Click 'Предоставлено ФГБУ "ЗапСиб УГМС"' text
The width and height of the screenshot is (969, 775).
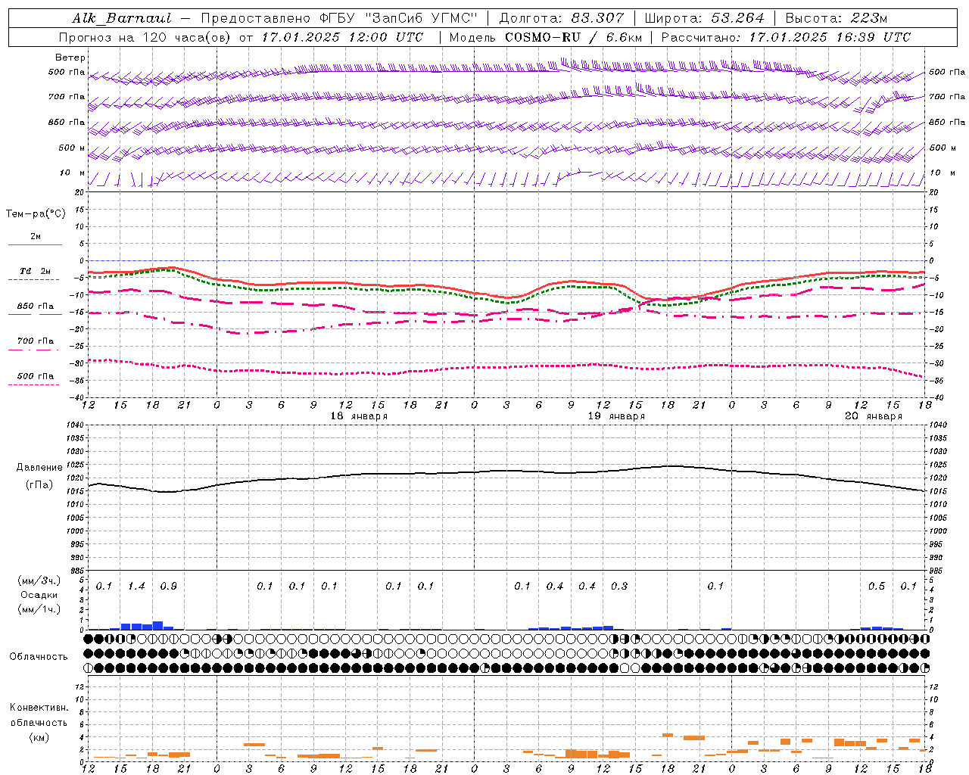pyautogui.click(x=339, y=18)
